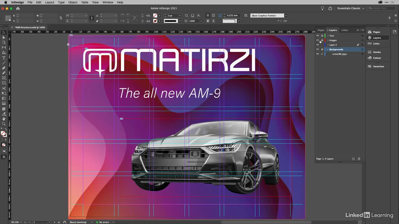The image size is (399, 224).
Task: Select the Scissors tool
Action: pos(4,88)
